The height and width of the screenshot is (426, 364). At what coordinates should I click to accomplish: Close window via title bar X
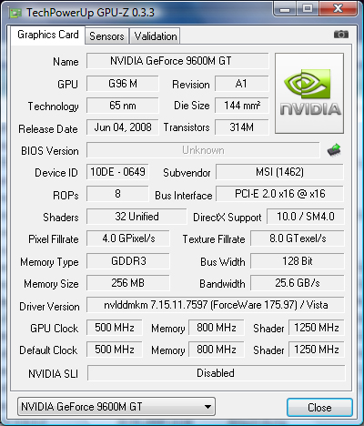[x=338, y=9]
